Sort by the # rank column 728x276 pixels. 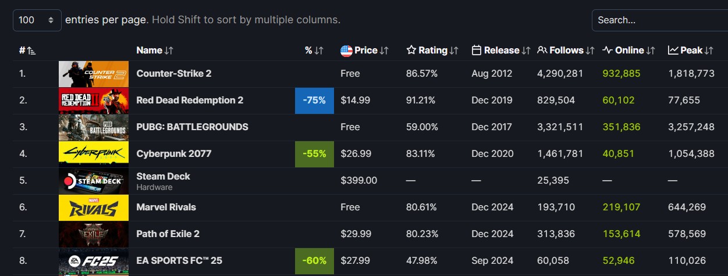27,51
